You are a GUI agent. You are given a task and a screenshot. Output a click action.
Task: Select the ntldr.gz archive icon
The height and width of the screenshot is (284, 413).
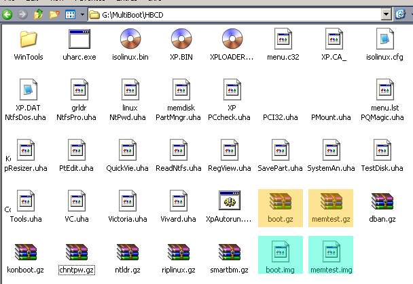pos(128,252)
